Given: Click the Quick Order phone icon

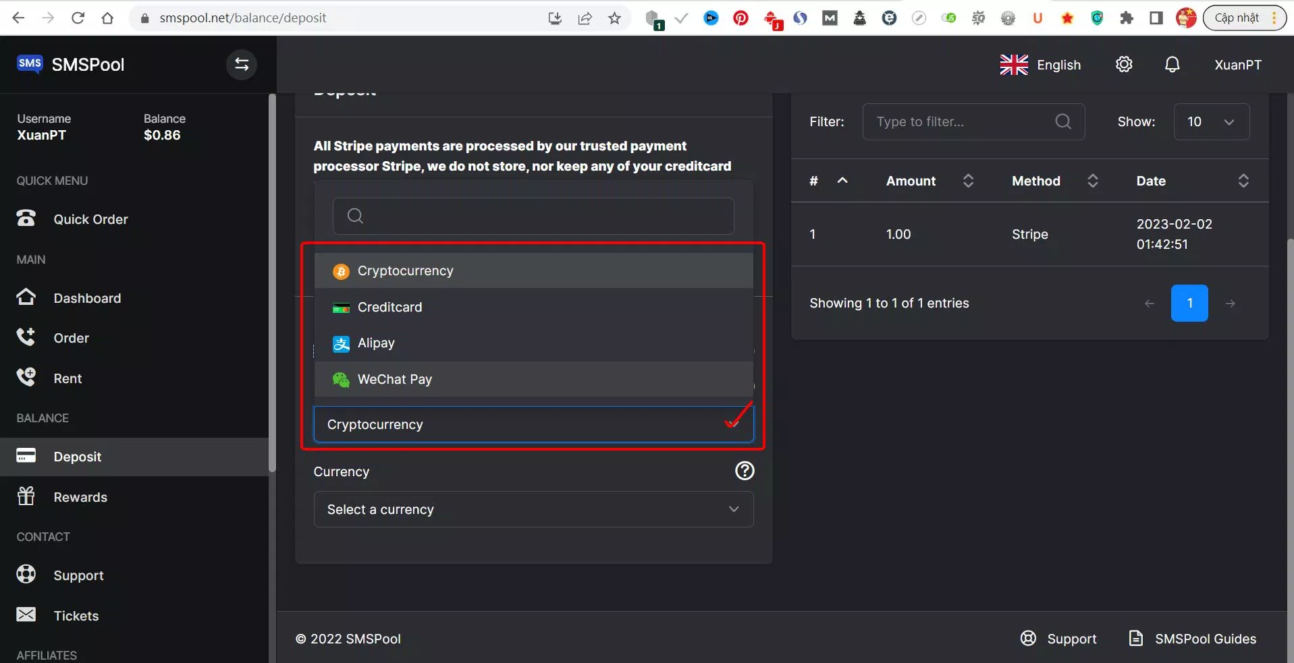Looking at the screenshot, I should pos(26,218).
